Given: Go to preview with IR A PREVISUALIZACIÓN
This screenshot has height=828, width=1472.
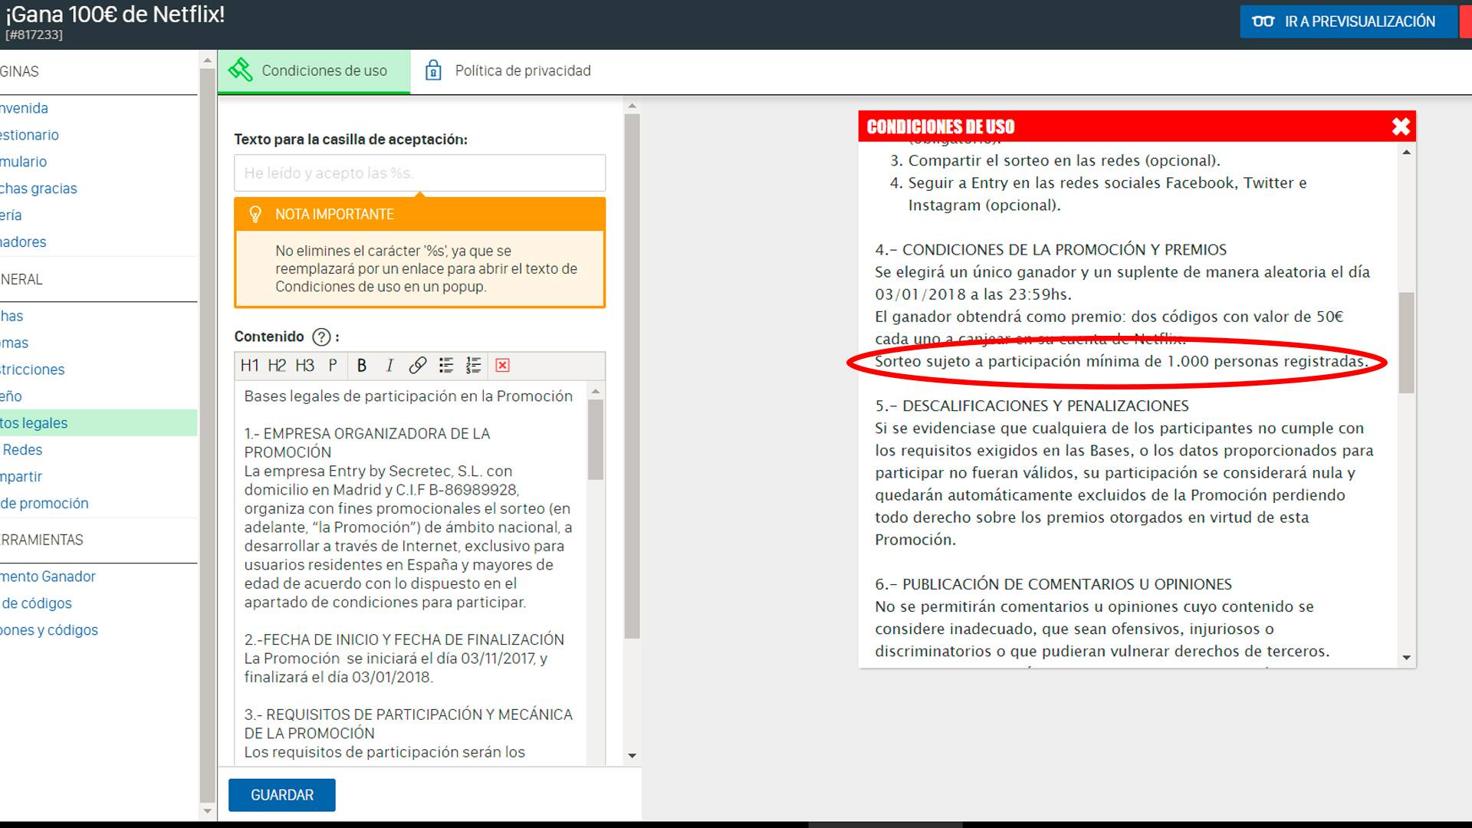Looking at the screenshot, I should pos(1349,21).
